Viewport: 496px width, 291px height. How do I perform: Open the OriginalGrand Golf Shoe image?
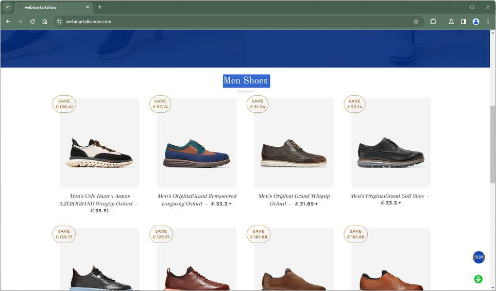[390, 142]
